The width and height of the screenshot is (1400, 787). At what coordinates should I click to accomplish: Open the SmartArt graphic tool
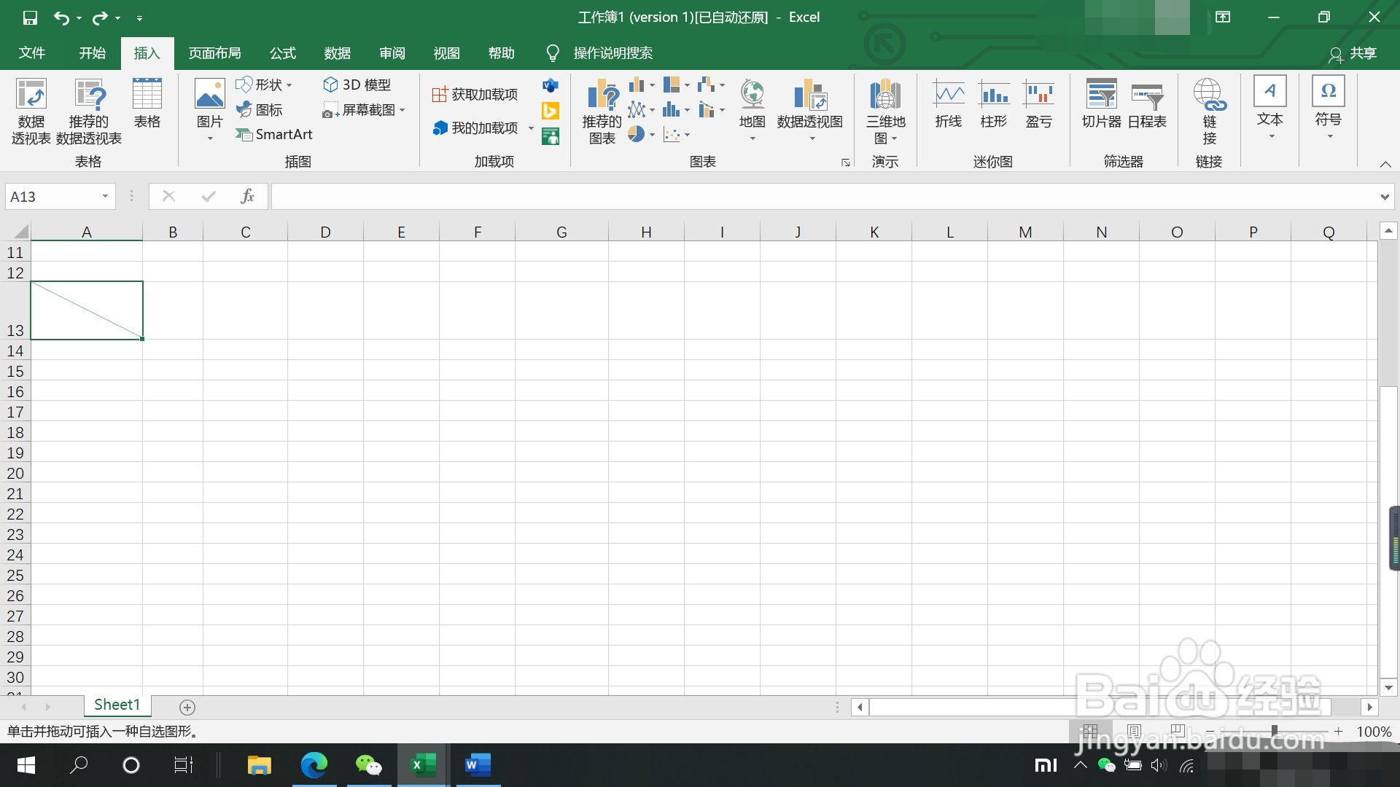click(274, 134)
